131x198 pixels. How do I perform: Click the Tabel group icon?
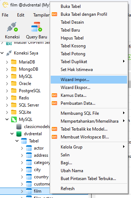[24, 141]
